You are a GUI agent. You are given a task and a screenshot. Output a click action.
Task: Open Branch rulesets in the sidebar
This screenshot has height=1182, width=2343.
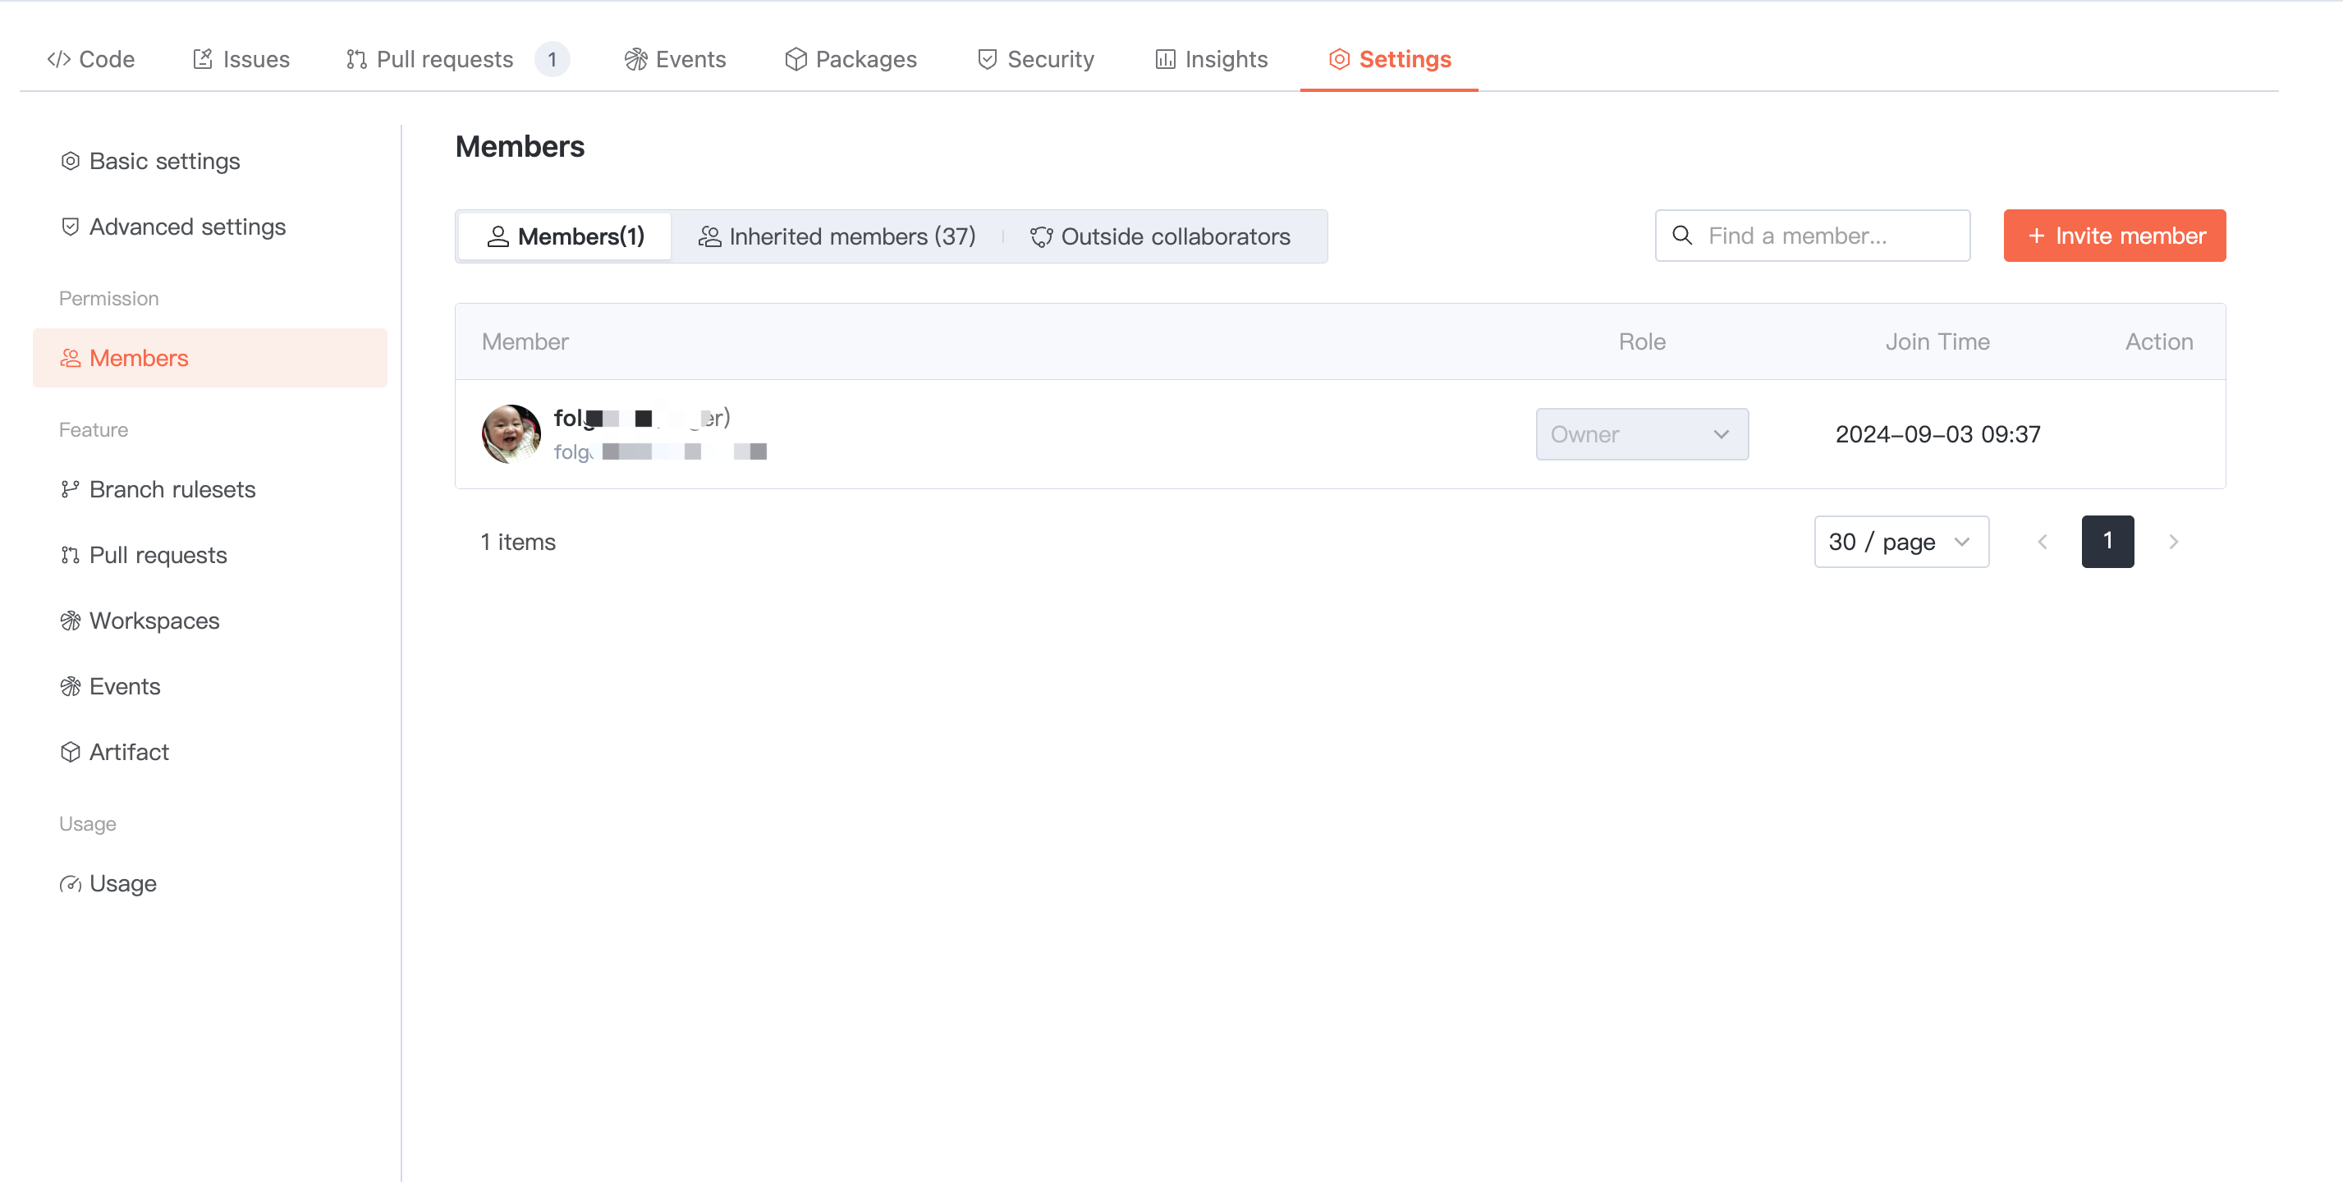(x=172, y=489)
